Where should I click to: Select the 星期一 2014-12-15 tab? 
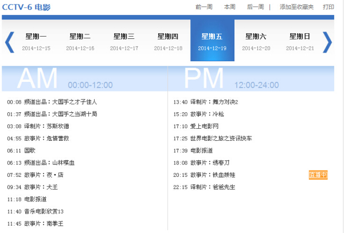click(x=36, y=42)
